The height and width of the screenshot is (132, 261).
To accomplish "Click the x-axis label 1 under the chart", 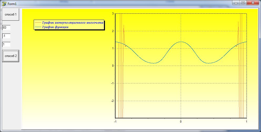I will pyautogui.click(x=246, y=122).
